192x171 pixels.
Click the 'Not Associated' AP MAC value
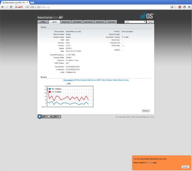(127, 32)
